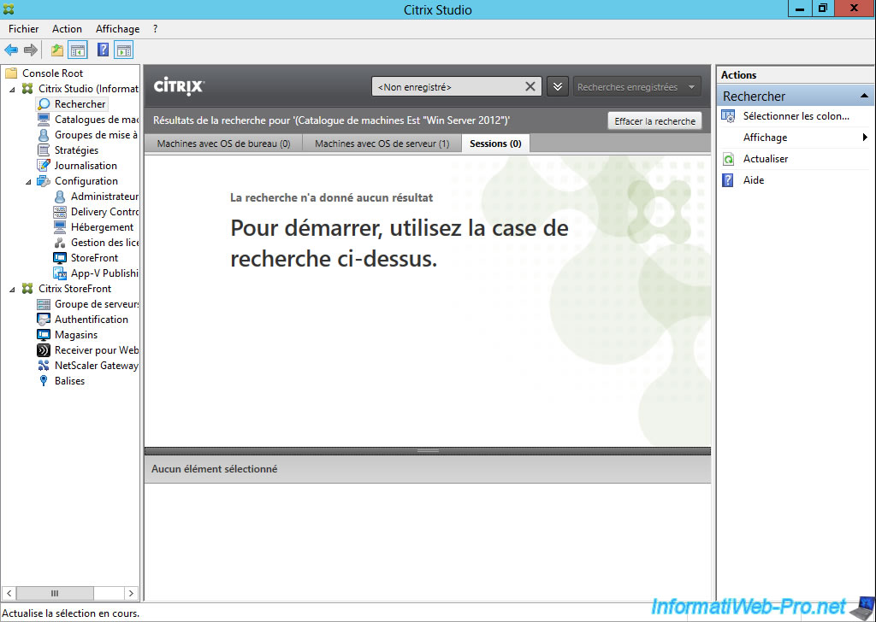The image size is (876, 622).
Task: Open the Affichage menu in menu bar
Action: point(117,29)
